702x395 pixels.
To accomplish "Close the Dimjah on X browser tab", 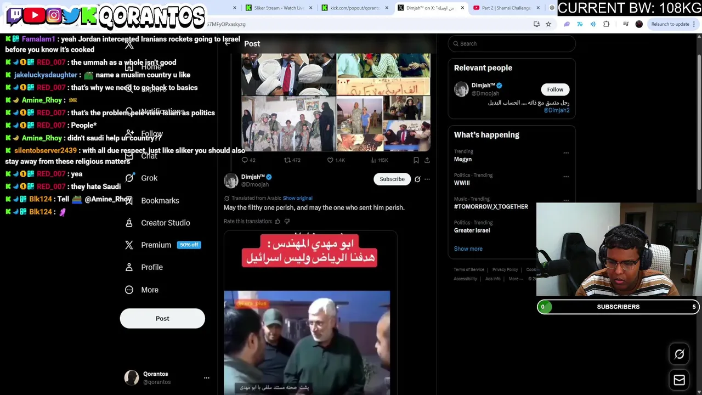I will tap(462, 8).
